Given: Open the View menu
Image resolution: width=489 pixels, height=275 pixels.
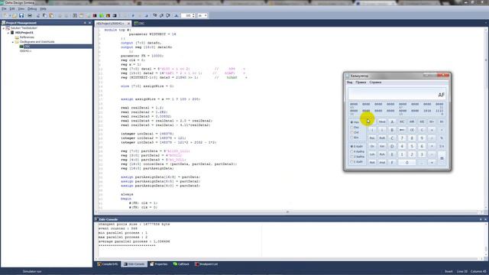Looking at the screenshot, I should tap(21, 8).
